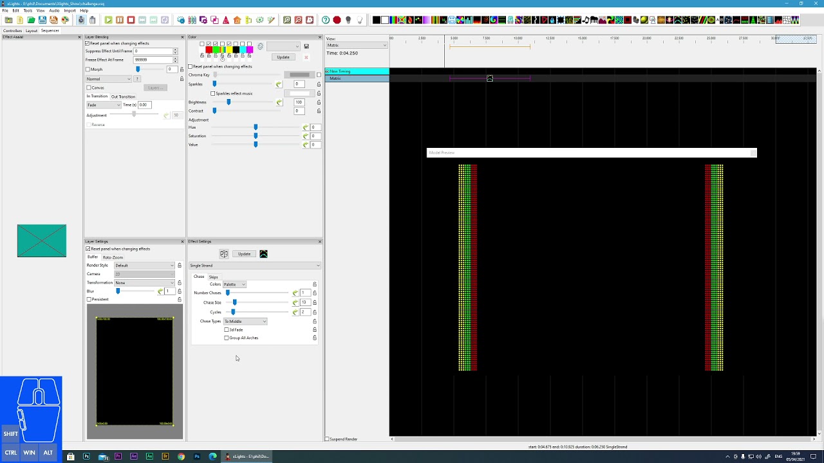Viewport: 824px width, 463px height.
Task: Open the Tools menu
Action: click(x=28, y=10)
